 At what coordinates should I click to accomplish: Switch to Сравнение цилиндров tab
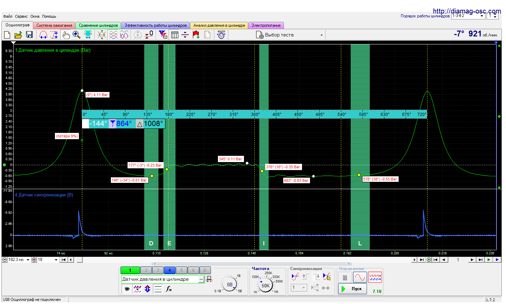[x=98, y=25]
